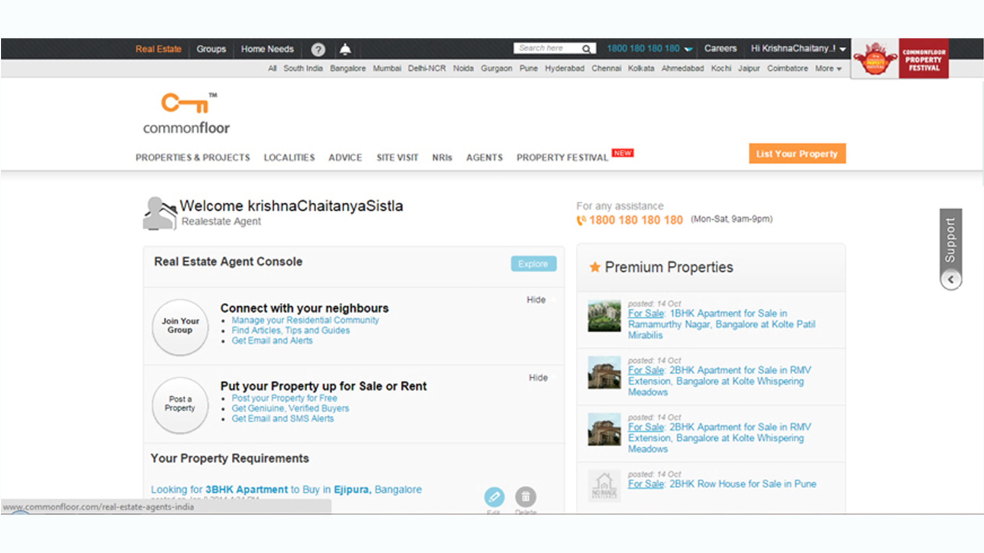Edit the 3BHK Apartment requirement
This screenshot has width=984, height=553.
click(494, 497)
